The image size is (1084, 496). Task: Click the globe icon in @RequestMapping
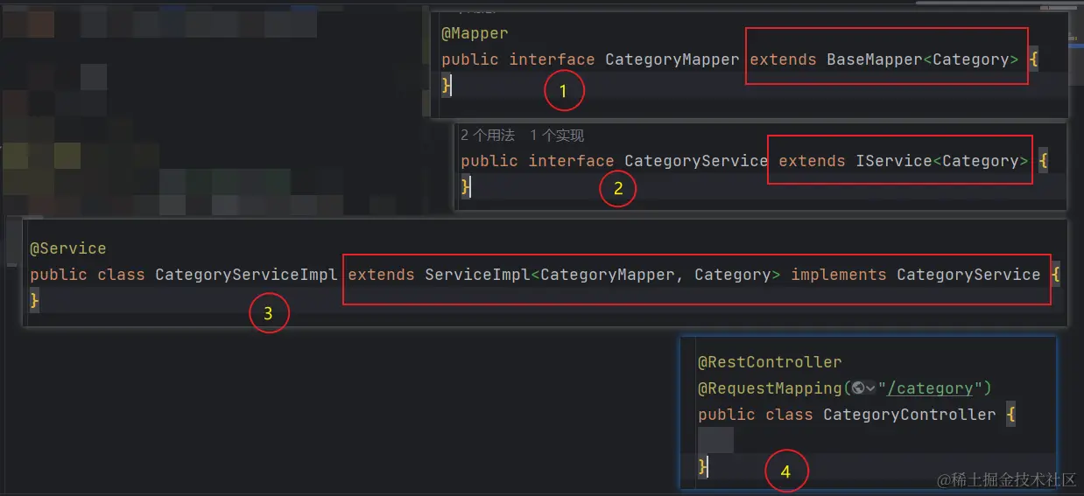858,388
